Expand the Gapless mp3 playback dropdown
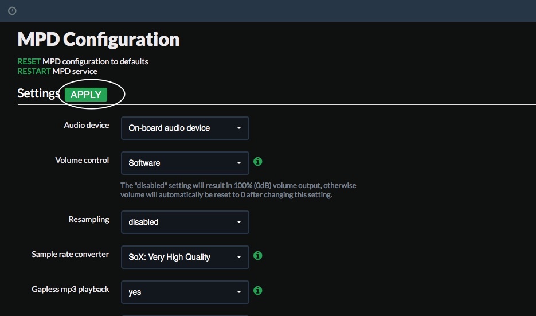 pos(185,292)
